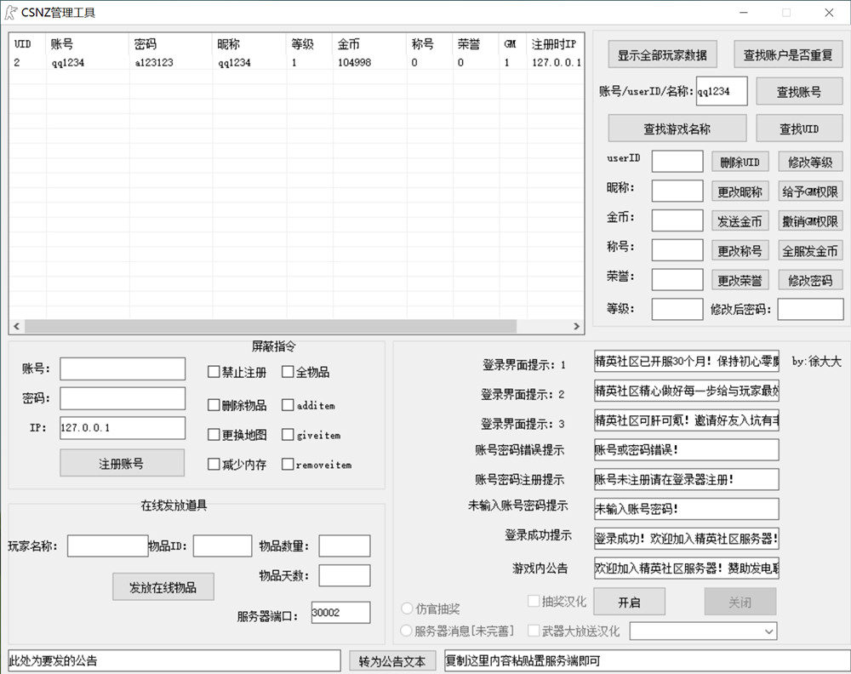Click the 查找账号 button
Viewport: 851px width, 674px height.
coord(799,92)
